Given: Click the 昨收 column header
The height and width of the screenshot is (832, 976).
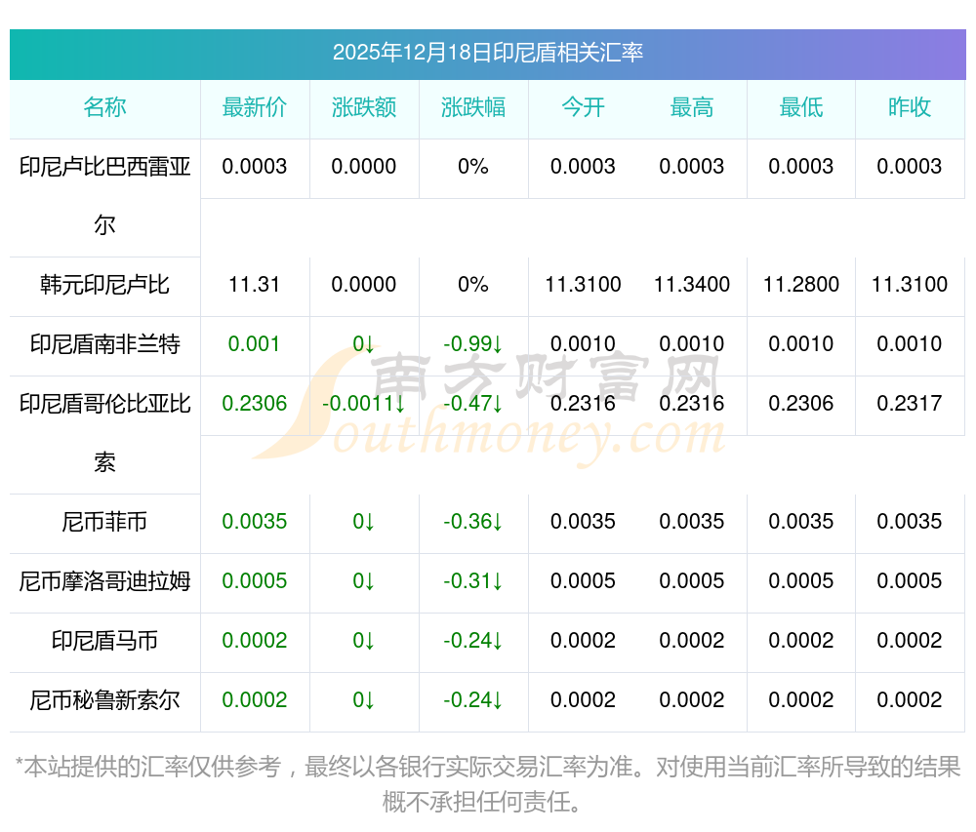Looking at the screenshot, I should (x=910, y=107).
